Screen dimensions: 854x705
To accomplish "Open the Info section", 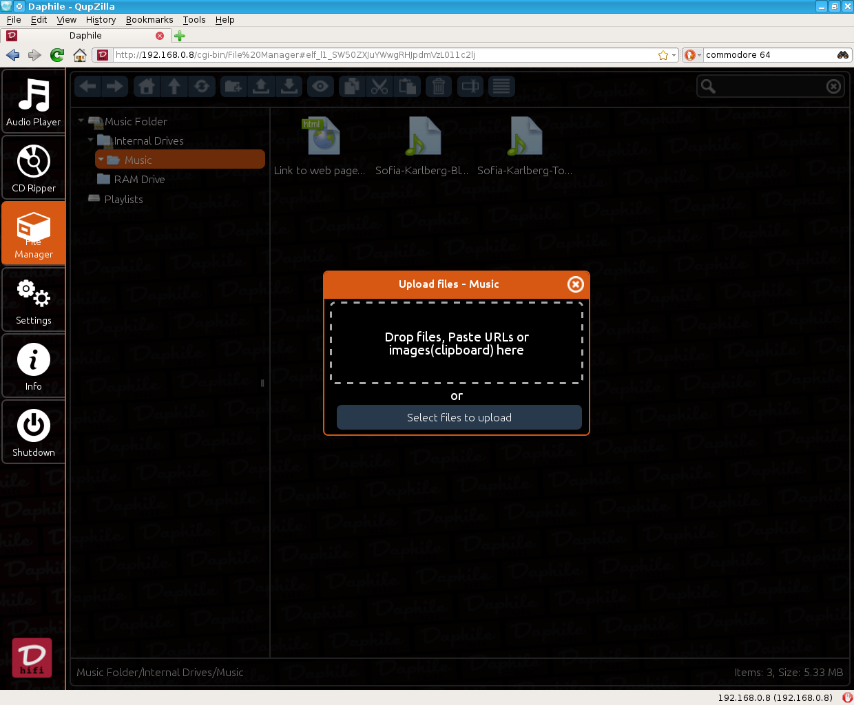I will point(33,366).
